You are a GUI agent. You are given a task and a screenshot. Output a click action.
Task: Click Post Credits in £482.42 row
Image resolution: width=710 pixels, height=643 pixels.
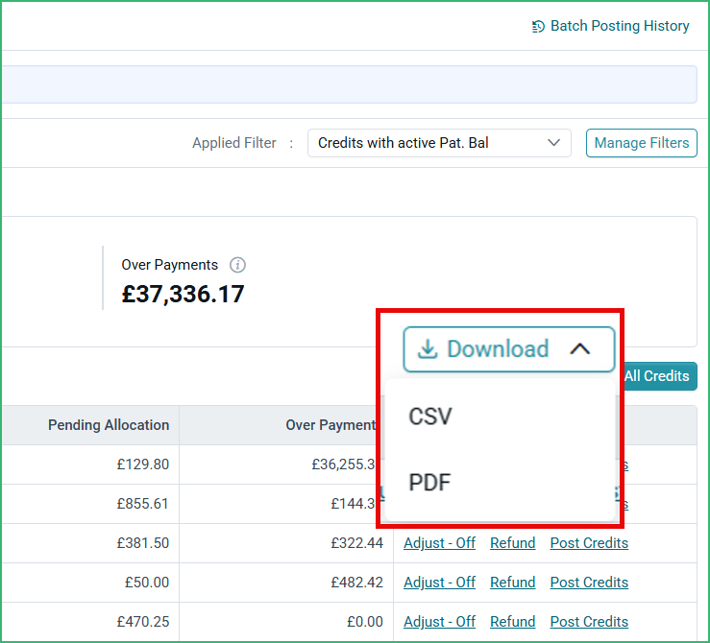pyautogui.click(x=589, y=582)
